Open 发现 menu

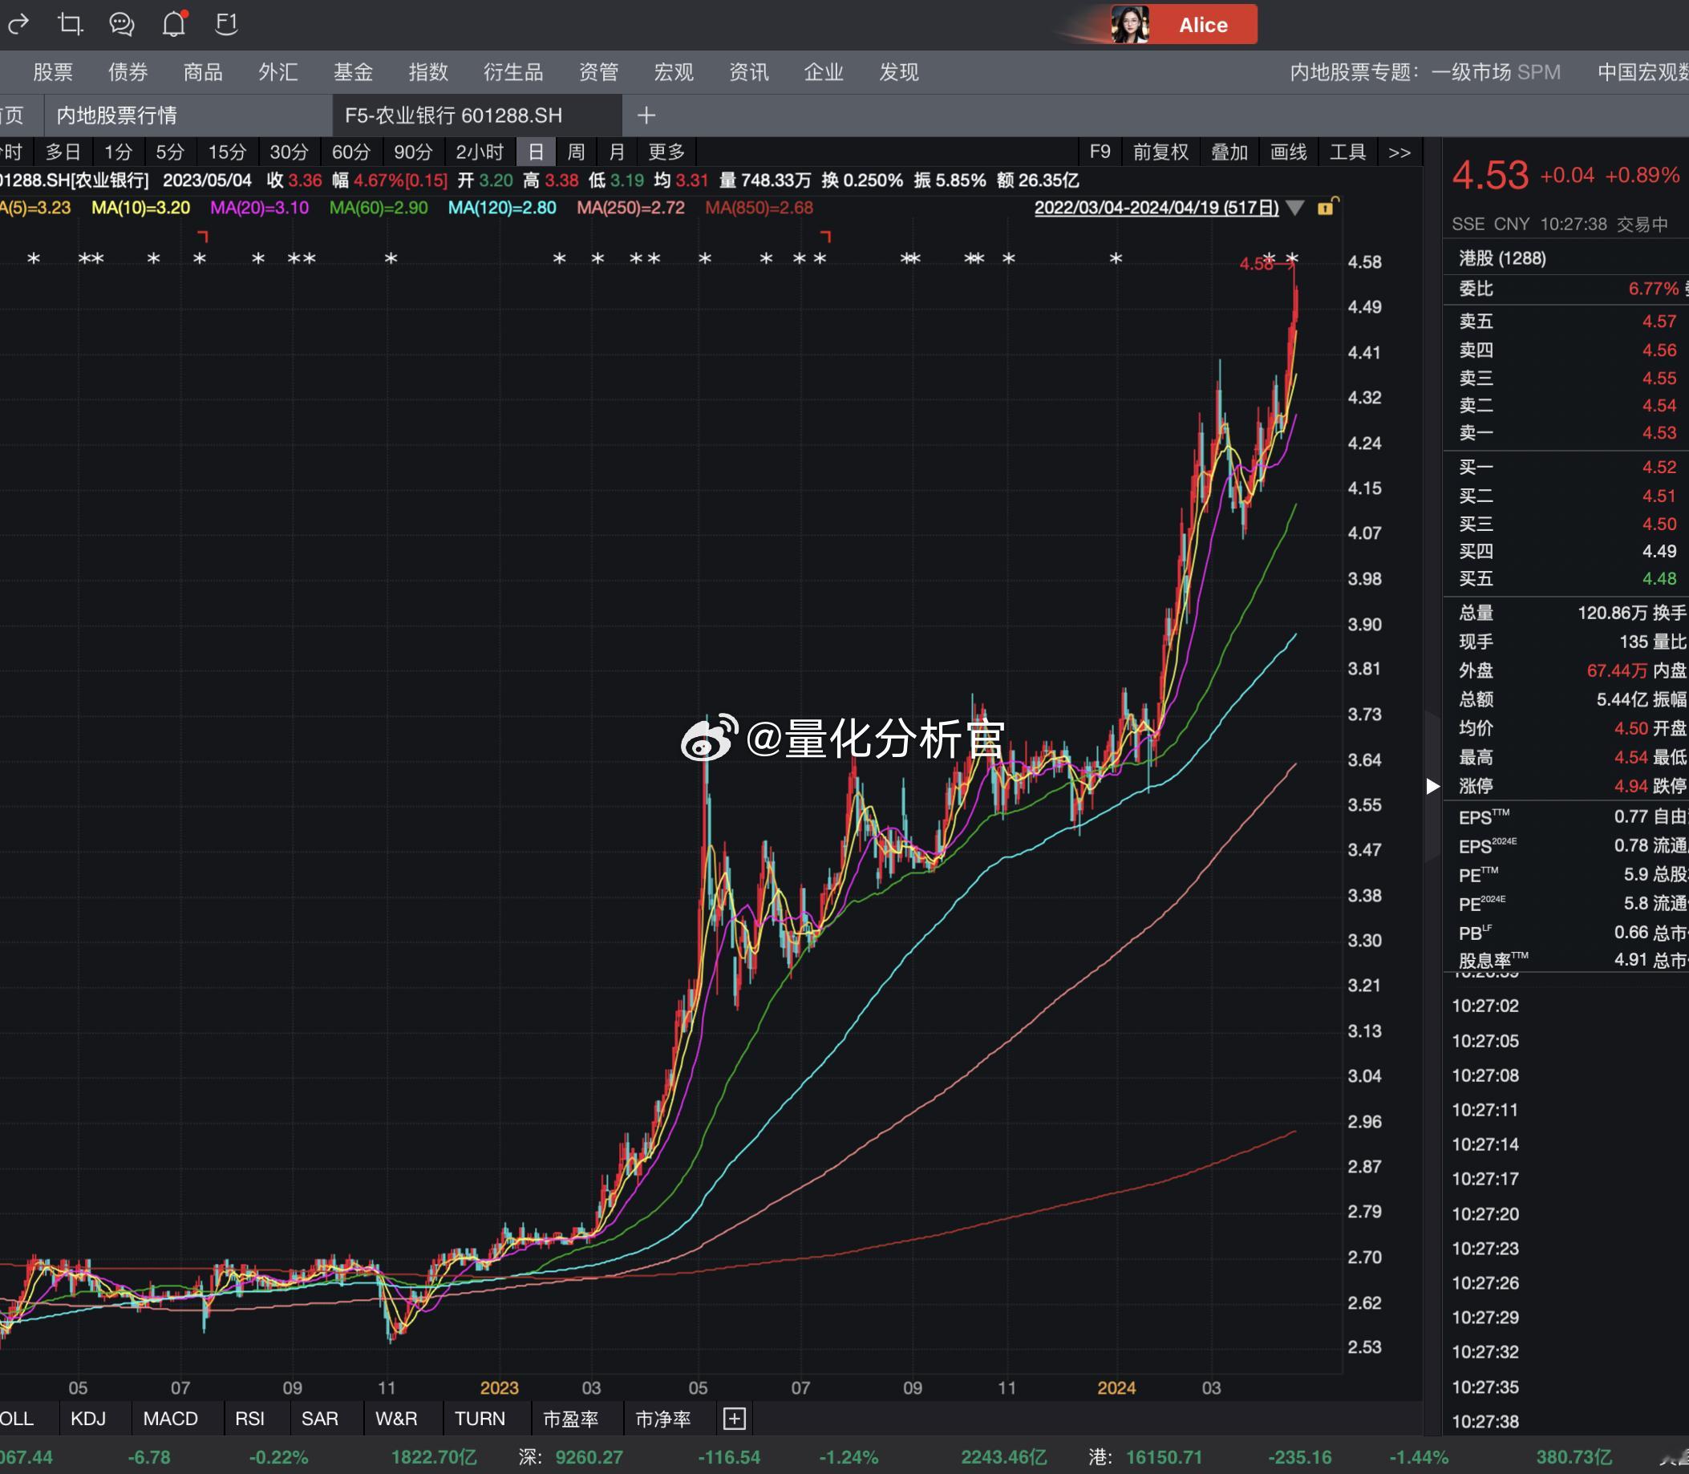(898, 72)
